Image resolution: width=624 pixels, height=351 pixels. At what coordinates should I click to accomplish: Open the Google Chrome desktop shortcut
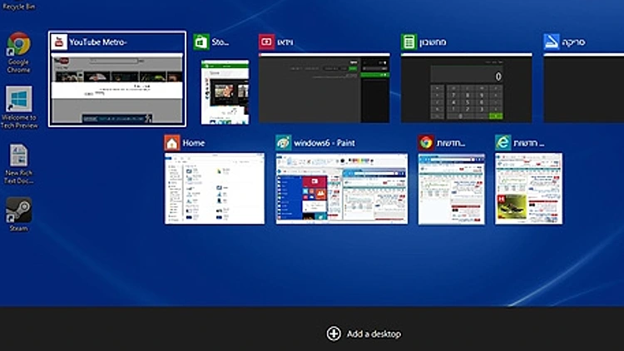click(18, 46)
